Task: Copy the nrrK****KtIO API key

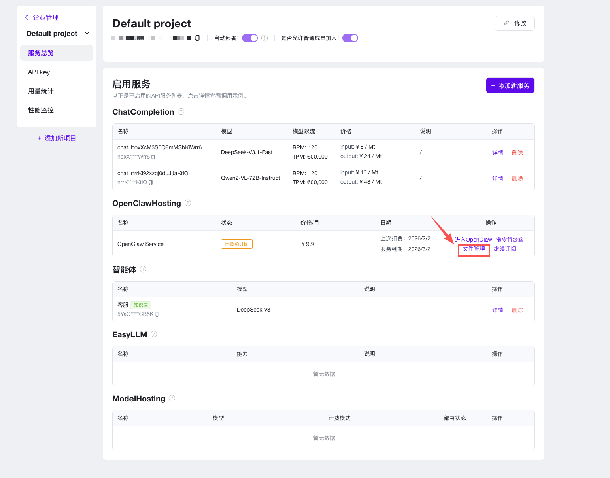Action: pyautogui.click(x=151, y=183)
